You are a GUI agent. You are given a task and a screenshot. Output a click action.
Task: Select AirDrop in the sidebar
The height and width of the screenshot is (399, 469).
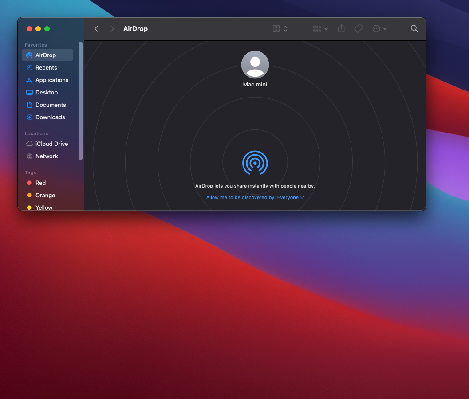[47, 55]
